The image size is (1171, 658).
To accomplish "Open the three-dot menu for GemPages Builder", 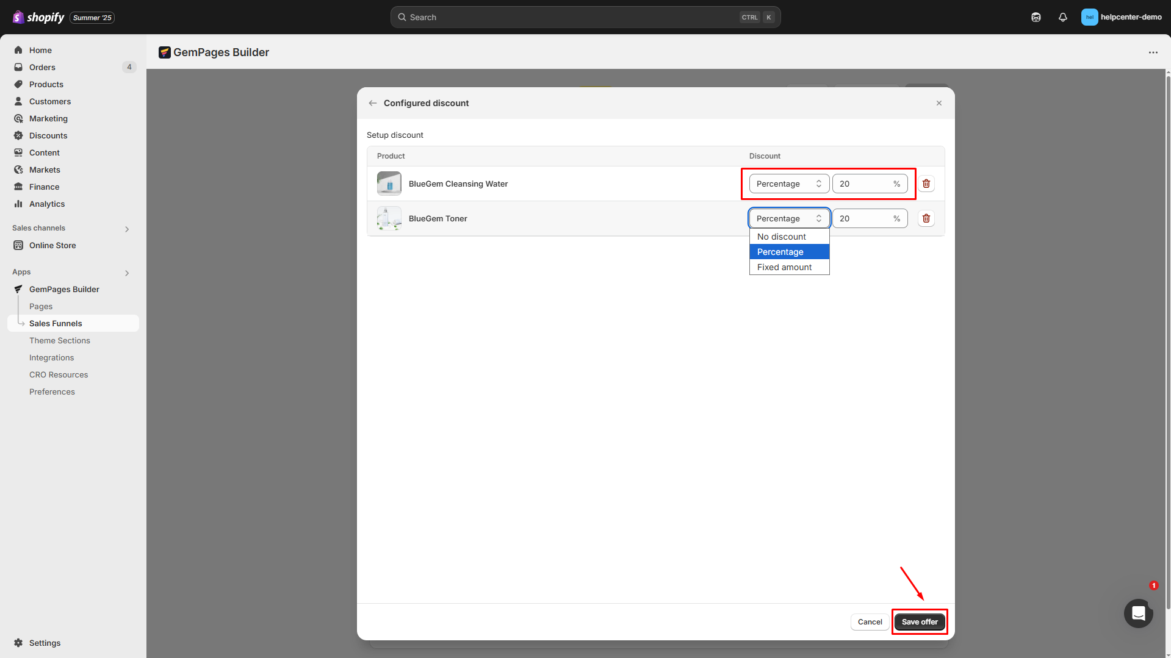I will pos(1153,52).
